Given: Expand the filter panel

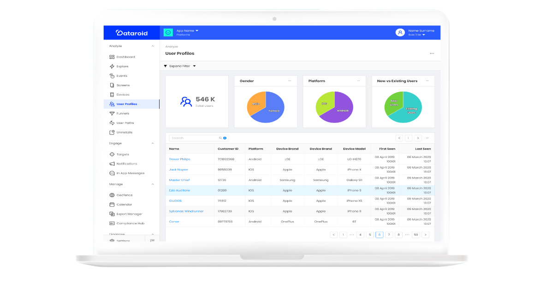Looking at the screenshot, I should pos(180,66).
